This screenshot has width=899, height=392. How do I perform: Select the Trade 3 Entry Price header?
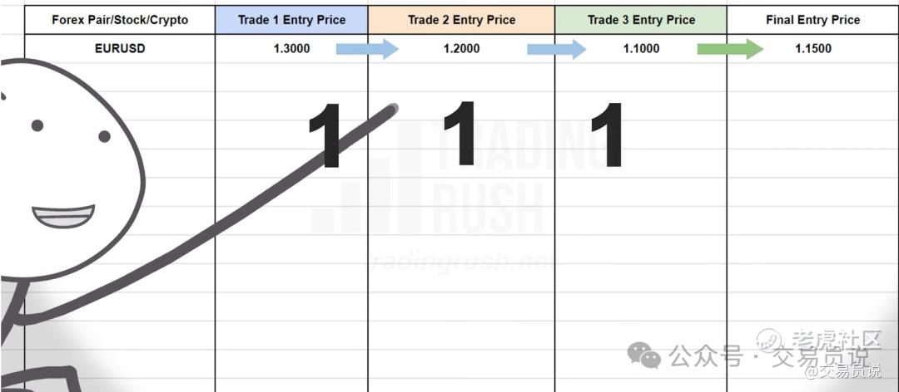coord(641,20)
